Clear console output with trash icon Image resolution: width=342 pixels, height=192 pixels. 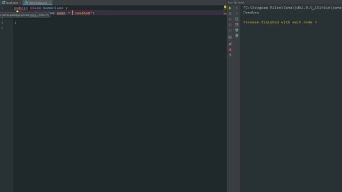[x=237, y=36]
